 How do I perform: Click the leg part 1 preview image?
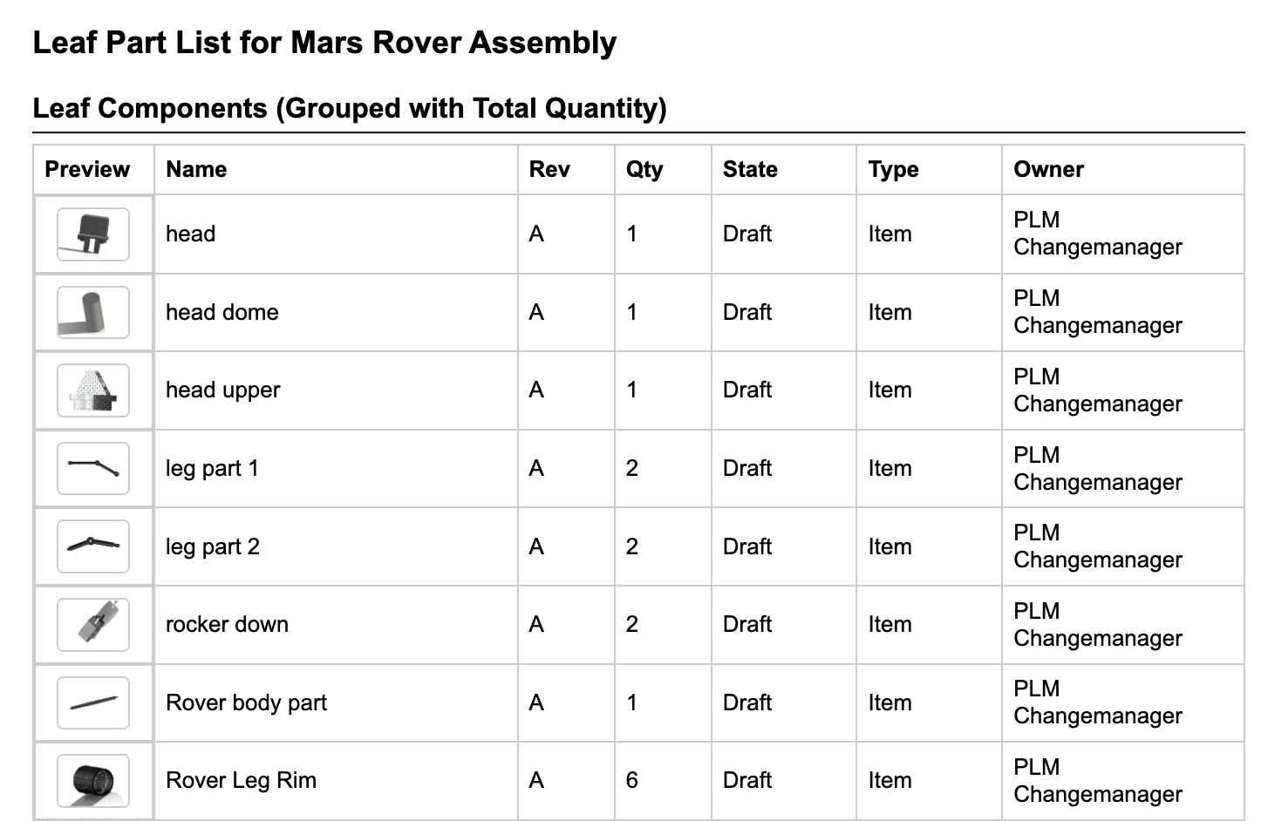93,469
